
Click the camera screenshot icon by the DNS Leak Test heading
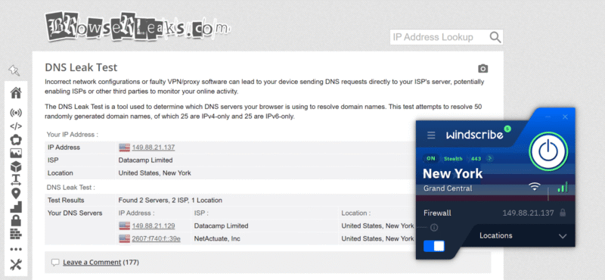point(482,69)
